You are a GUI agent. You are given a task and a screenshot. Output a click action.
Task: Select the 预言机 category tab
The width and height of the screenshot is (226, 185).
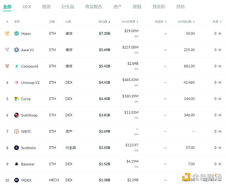coord(159,7)
